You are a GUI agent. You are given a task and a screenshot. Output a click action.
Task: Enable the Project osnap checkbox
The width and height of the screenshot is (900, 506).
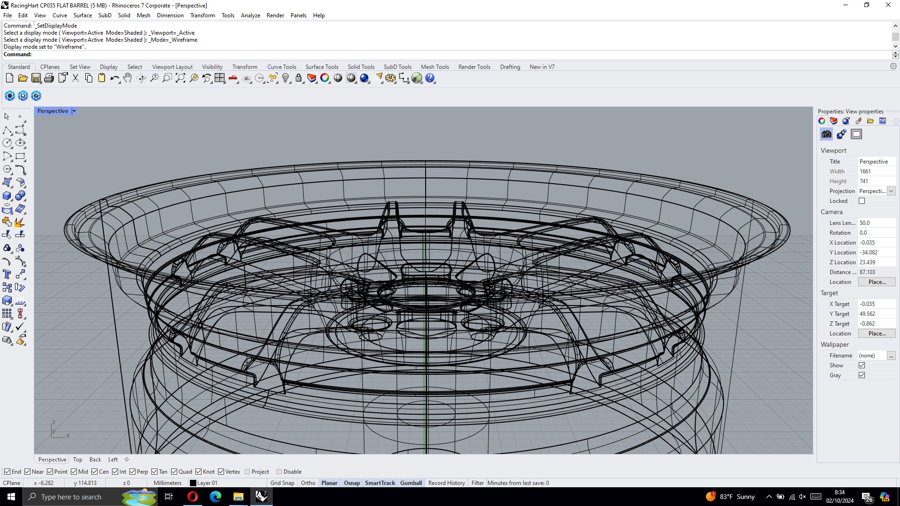click(x=247, y=472)
